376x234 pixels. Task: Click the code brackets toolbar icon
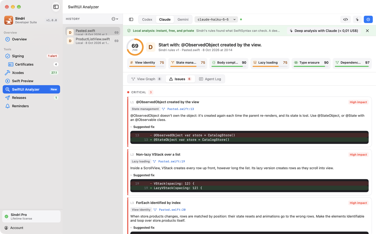point(345,19)
